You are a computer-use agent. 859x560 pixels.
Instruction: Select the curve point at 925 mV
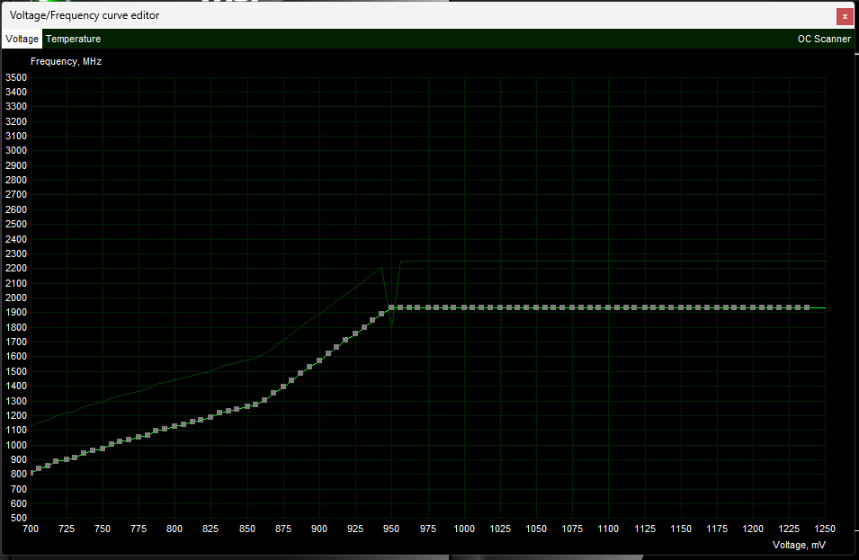(x=355, y=333)
